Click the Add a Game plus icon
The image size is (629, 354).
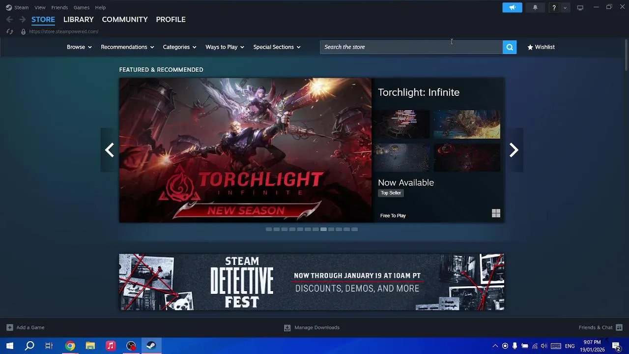coord(10,327)
